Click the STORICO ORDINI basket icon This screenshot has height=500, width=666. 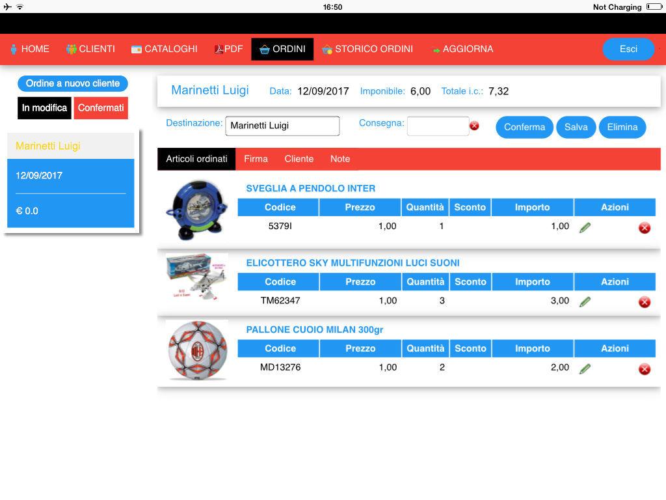click(x=327, y=49)
